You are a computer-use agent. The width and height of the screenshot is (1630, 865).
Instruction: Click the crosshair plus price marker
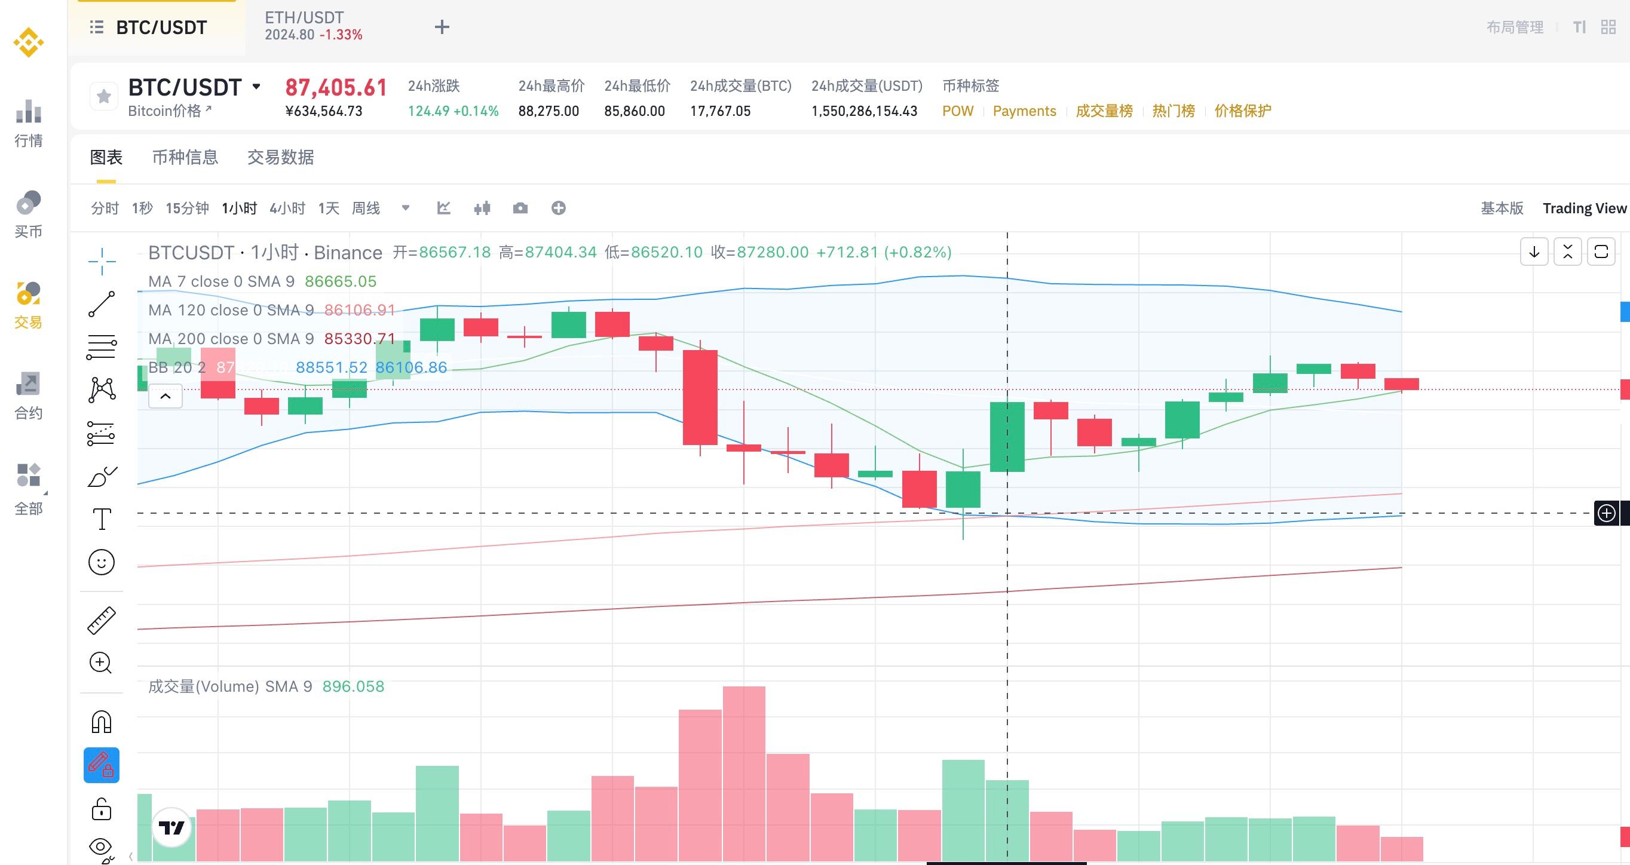pos(1606,513)
